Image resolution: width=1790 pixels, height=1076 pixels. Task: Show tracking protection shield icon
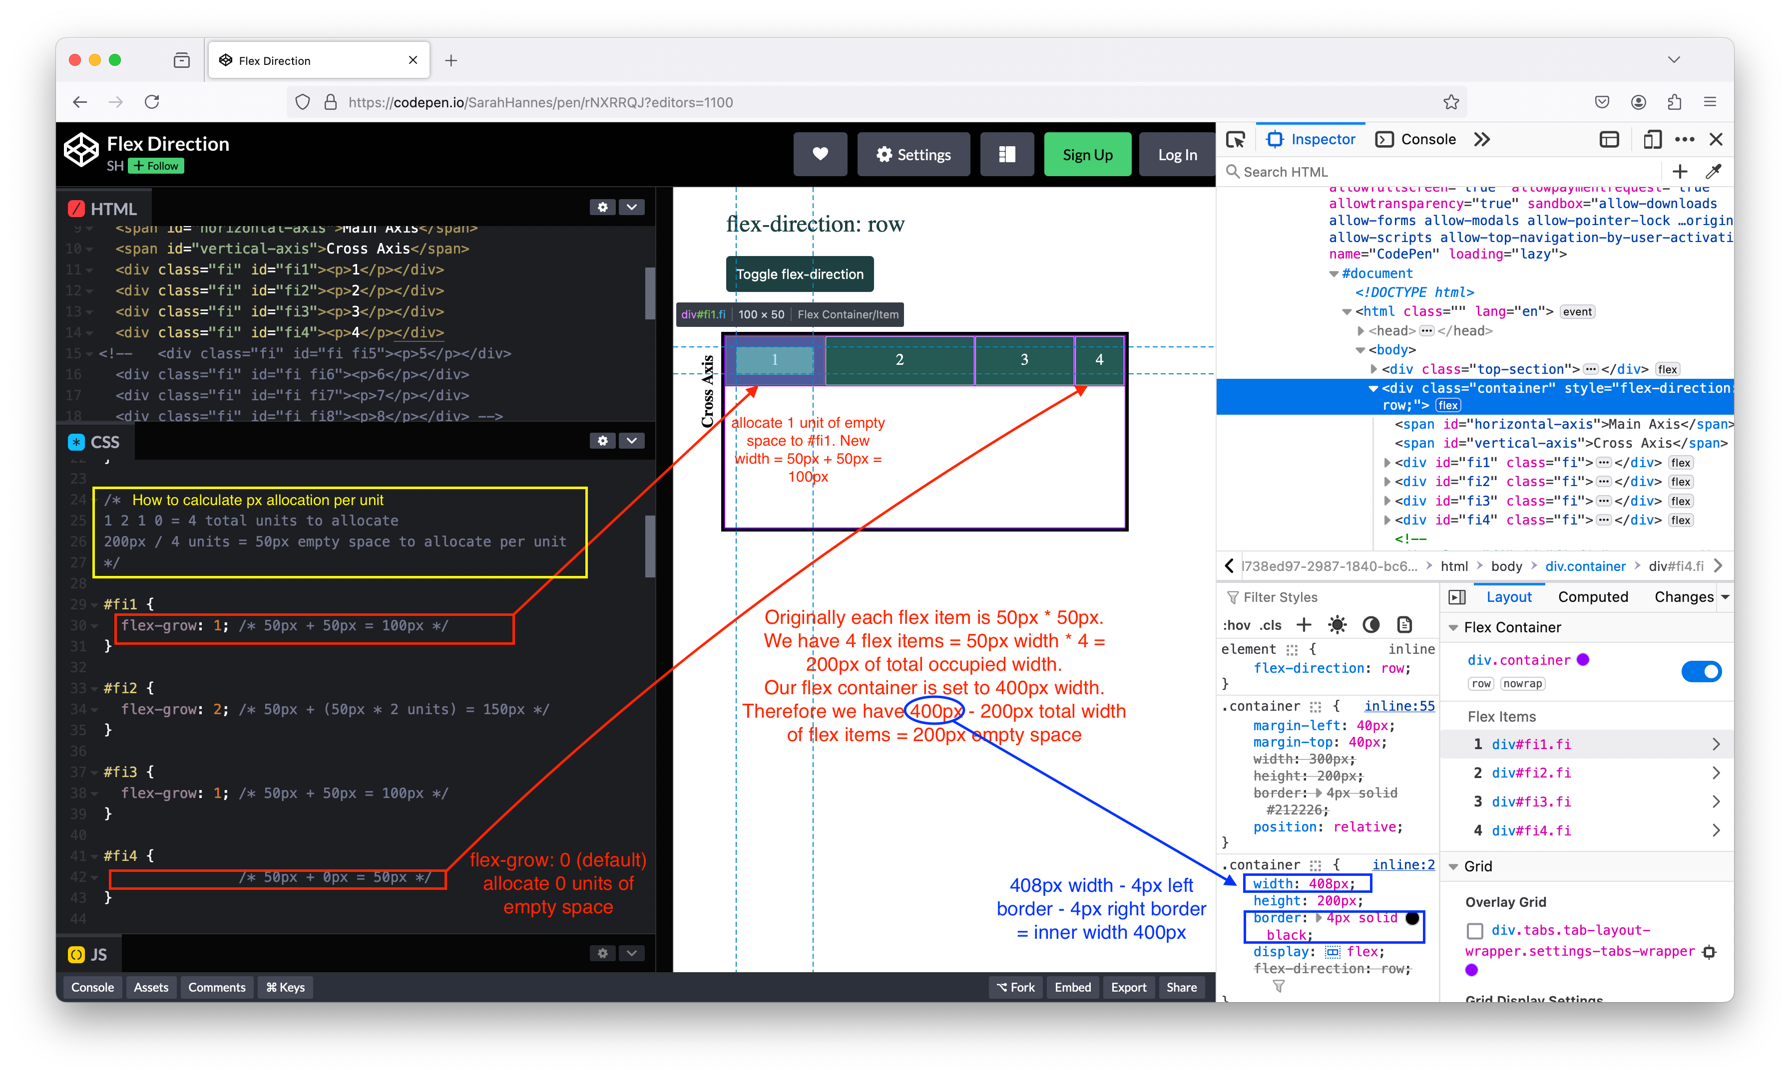pyautogui.click(x=303, y=102)
